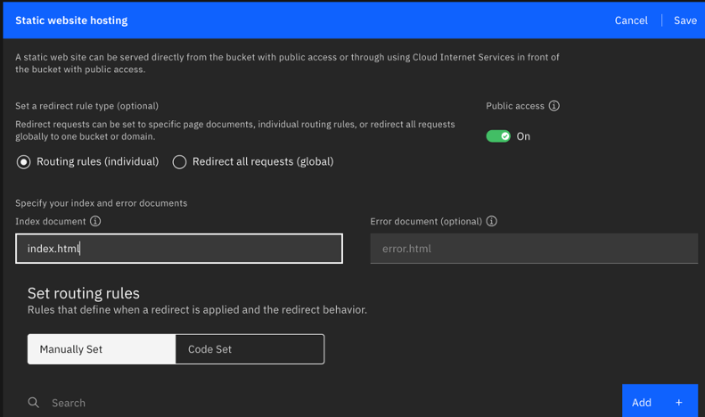Show the Index document info icon tooltip
The height and width of the screenshot is (417, 705).
[95, 221]
